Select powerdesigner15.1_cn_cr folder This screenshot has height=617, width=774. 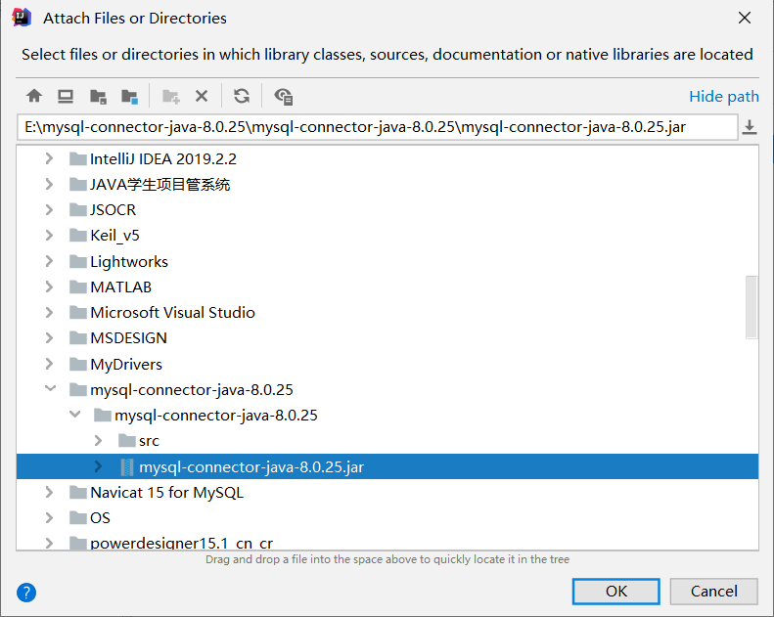tap(181, 543)
